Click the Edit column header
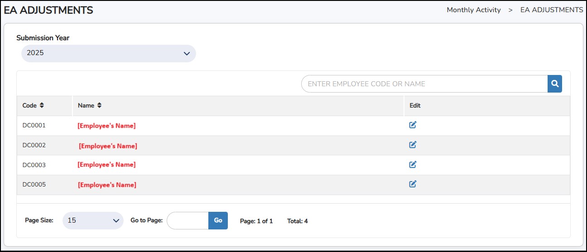The width and height of the screenshot is (587, 252). point(415,106)
